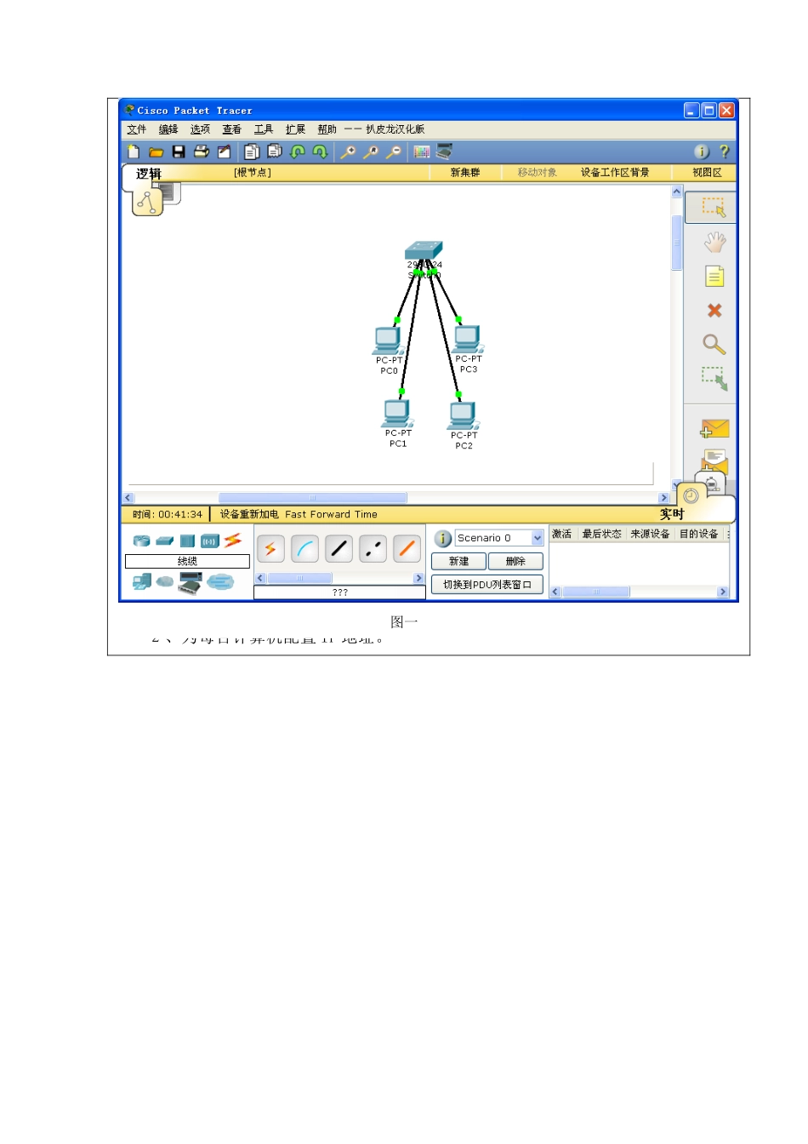Open the 编辑 menu
Screen dimensions: 808x1144
[x=168, y=129]
